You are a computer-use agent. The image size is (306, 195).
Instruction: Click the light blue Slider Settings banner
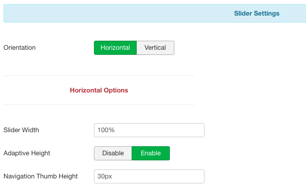pos(155,13)
